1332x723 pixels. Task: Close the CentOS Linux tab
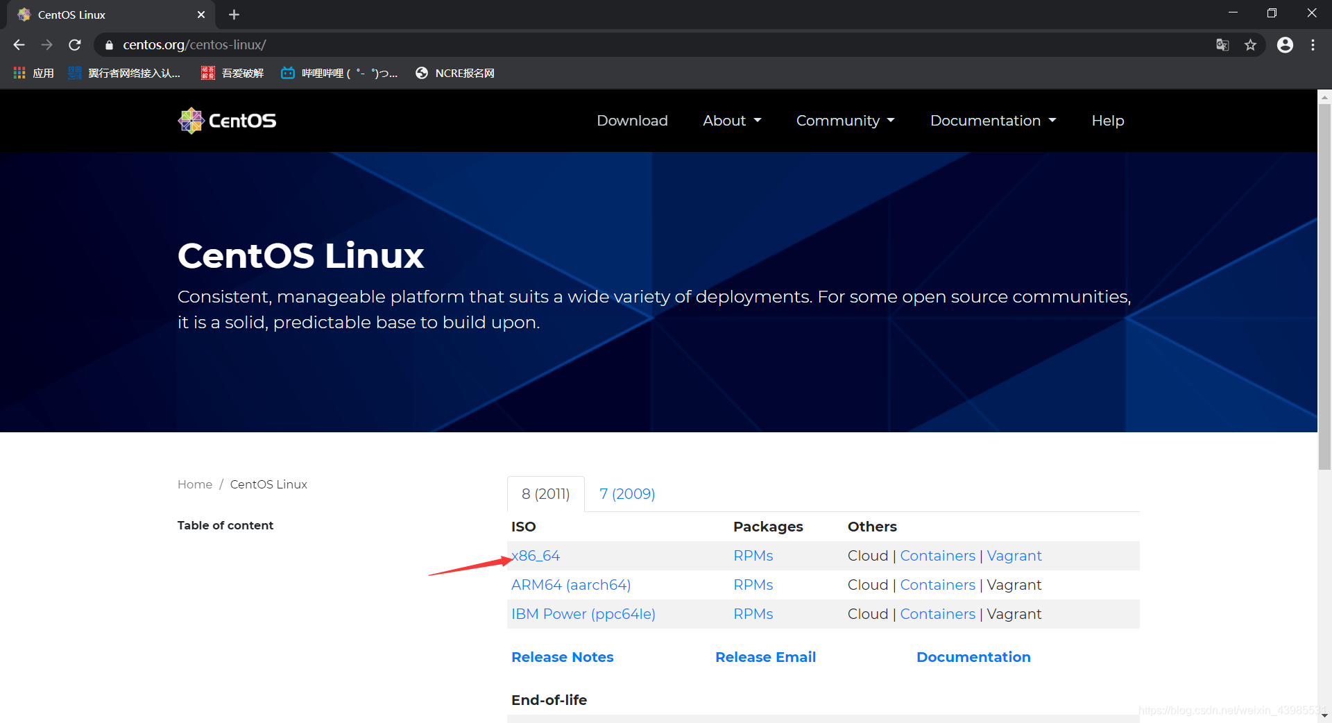(x=201, y=15)
